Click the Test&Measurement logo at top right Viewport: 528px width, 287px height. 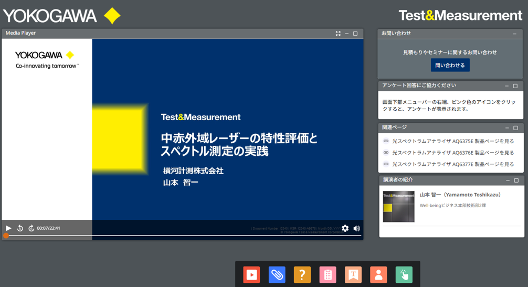460,15
